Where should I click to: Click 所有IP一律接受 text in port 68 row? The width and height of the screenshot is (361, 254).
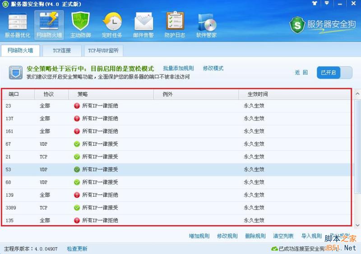[100, 182]
